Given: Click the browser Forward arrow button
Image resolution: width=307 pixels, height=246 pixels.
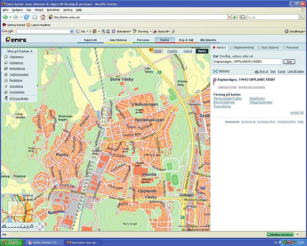Looking at the screenshot, I should pos(16,17).
